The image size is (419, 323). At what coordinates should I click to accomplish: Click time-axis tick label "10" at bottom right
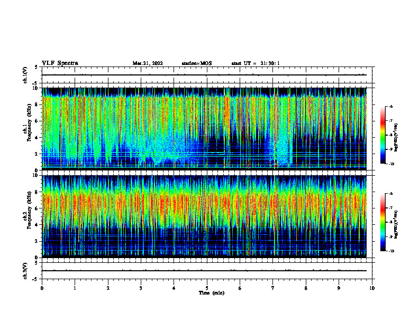372,288
